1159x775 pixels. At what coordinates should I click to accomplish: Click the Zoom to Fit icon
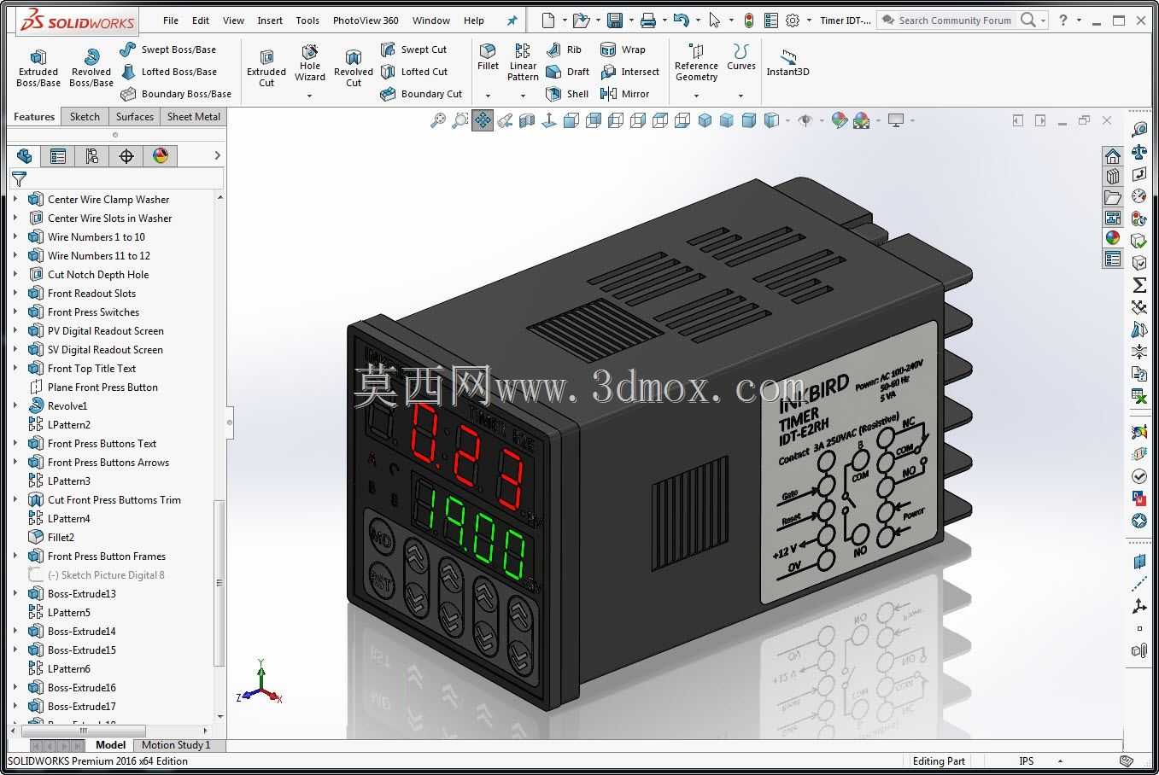437,121
